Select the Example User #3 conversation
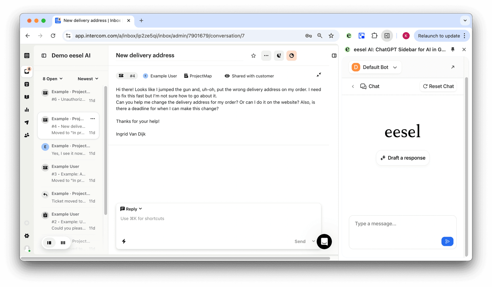492x287 pixels. coord(69,173)
